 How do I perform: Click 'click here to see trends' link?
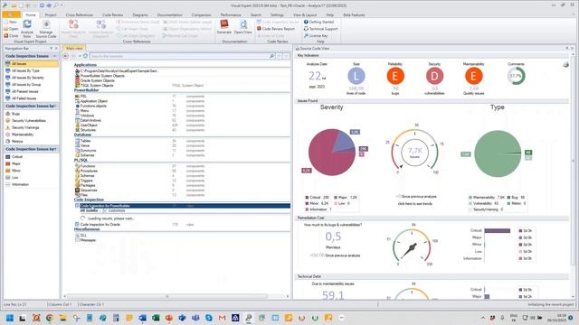[414, 203]
